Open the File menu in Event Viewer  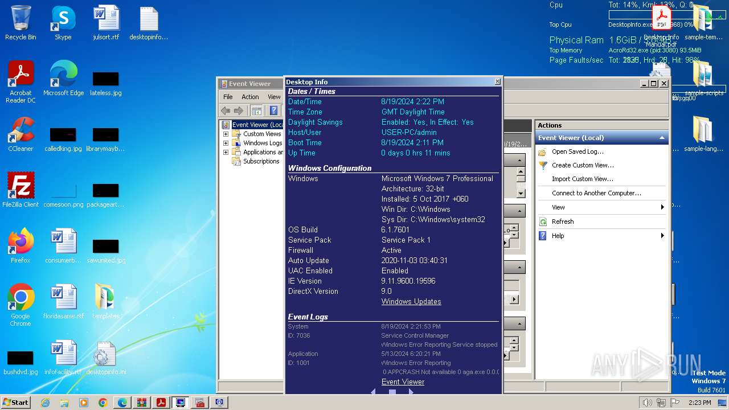coord(228,97)
